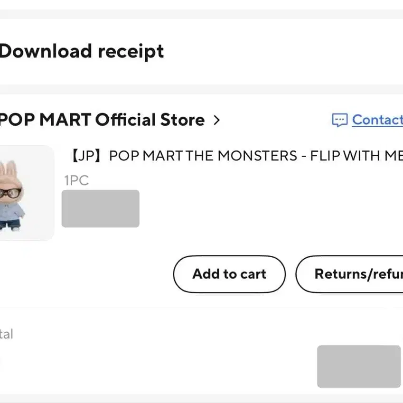Click the thin divider line above Total
Screen dimensions: 403x403
tap(201, 308)
